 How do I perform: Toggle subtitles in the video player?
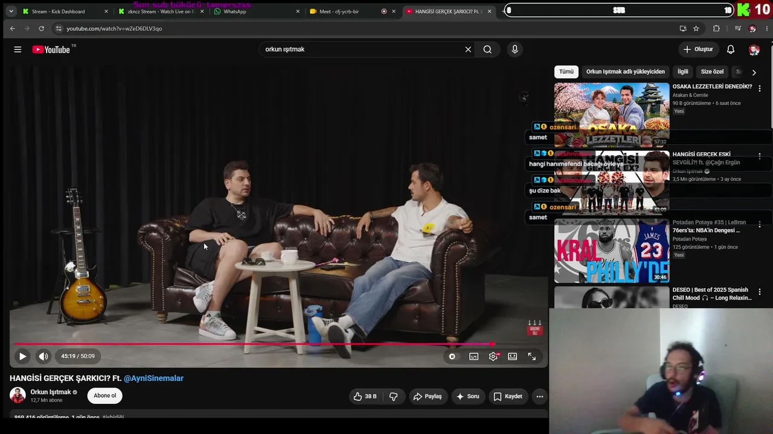coord(474,356)
